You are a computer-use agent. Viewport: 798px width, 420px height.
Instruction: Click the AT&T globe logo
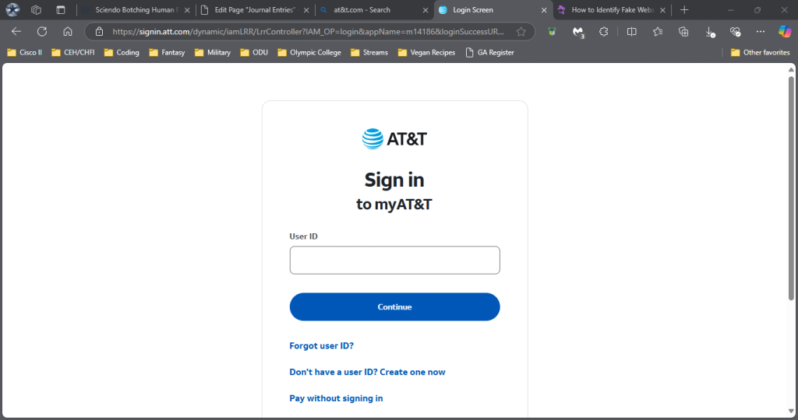click(373, 138)
